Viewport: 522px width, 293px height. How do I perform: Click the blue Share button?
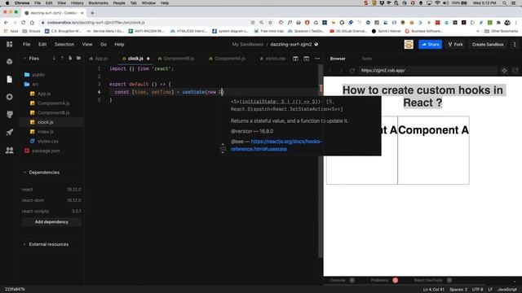[x=430, y=44]
